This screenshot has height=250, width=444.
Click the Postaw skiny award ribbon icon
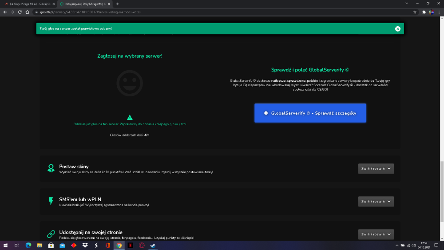point(51,168)
